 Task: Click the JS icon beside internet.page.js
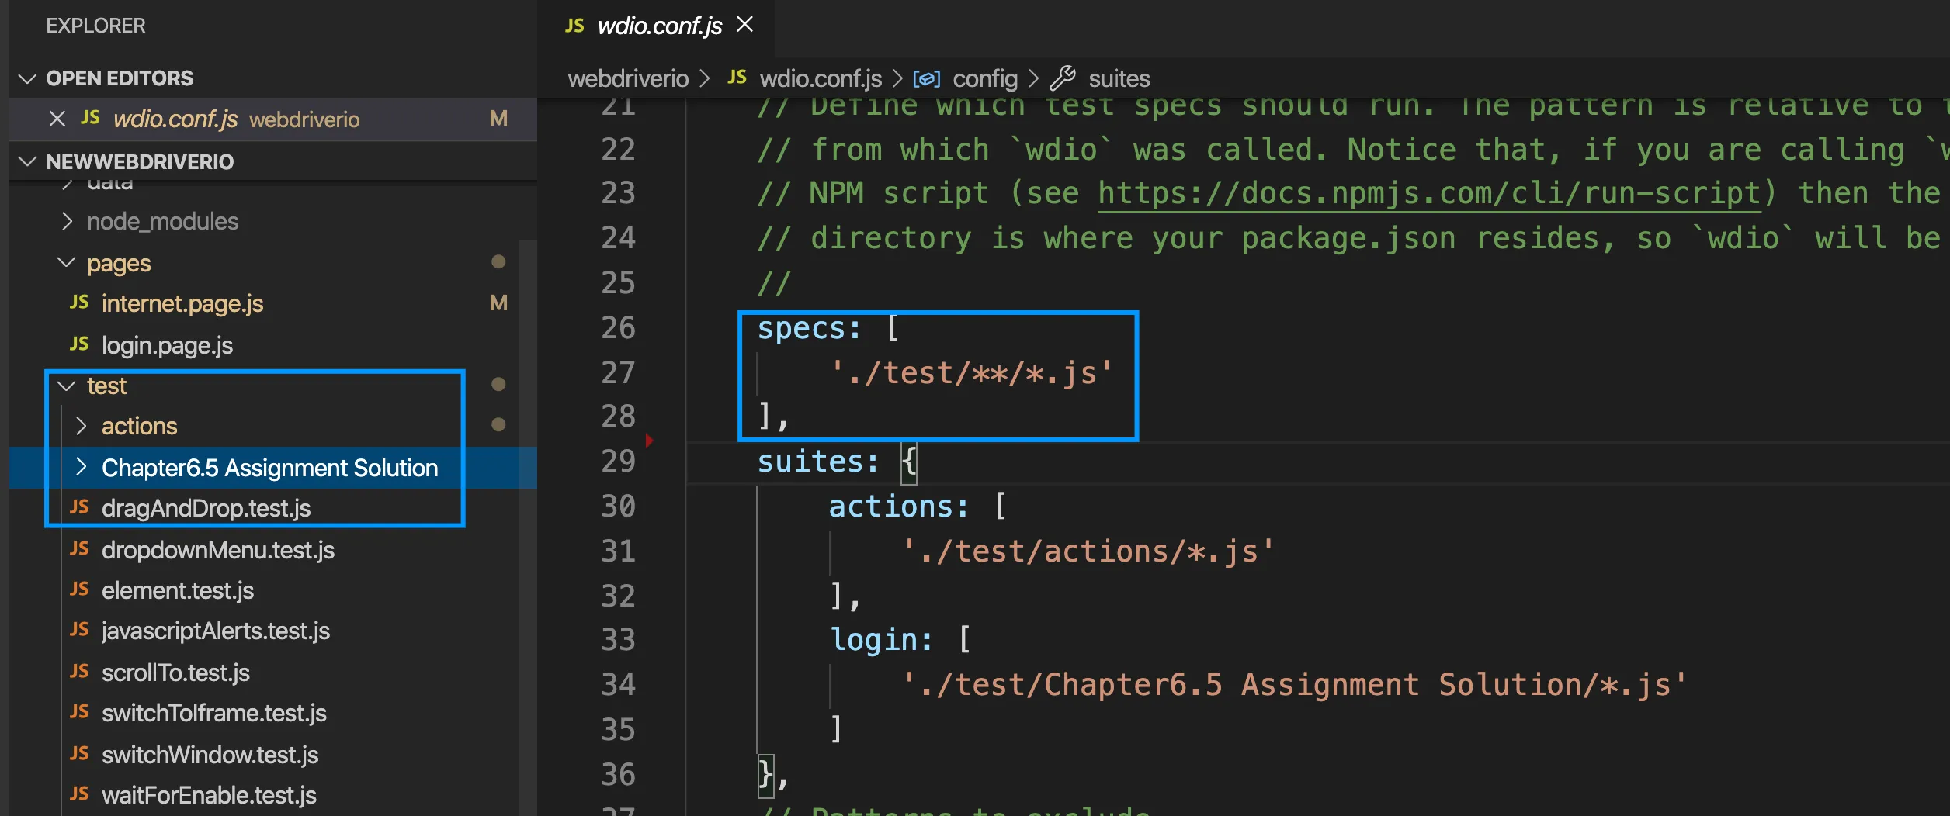(79, 303)
